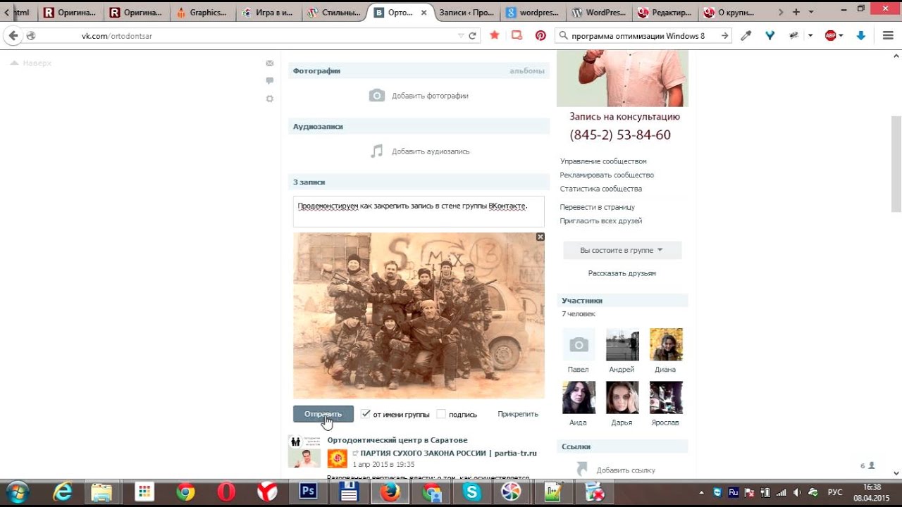Click the Adblock Plus ABP icon
902x507 pixels.
tap(830, 35)
